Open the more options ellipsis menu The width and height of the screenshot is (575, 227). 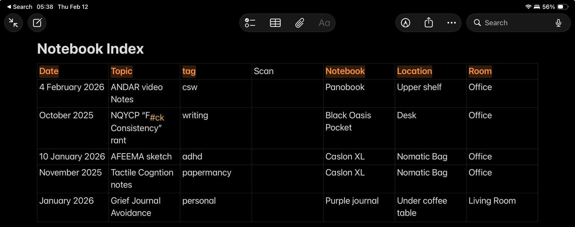coord(452,23)
